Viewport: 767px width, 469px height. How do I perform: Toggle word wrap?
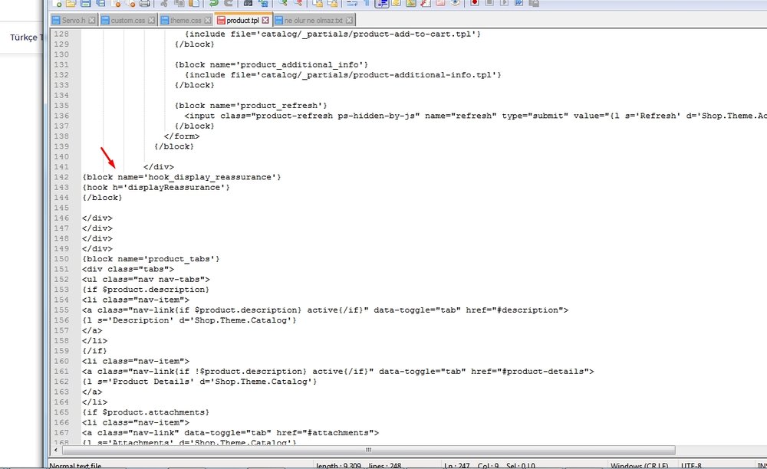[x=351, y=4]
